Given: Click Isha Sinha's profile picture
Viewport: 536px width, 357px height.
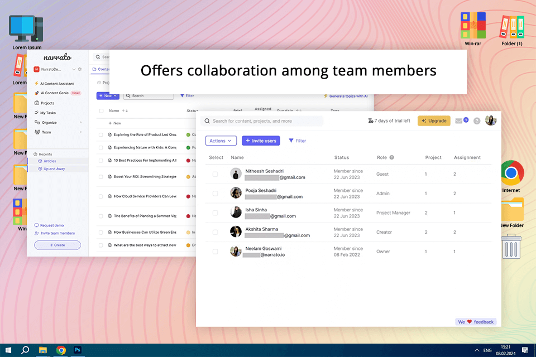Looking at the screenshot, I should [x=236, y=213].
